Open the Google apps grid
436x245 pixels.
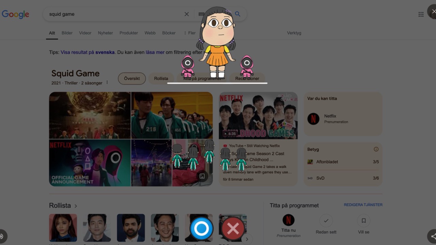421,14
